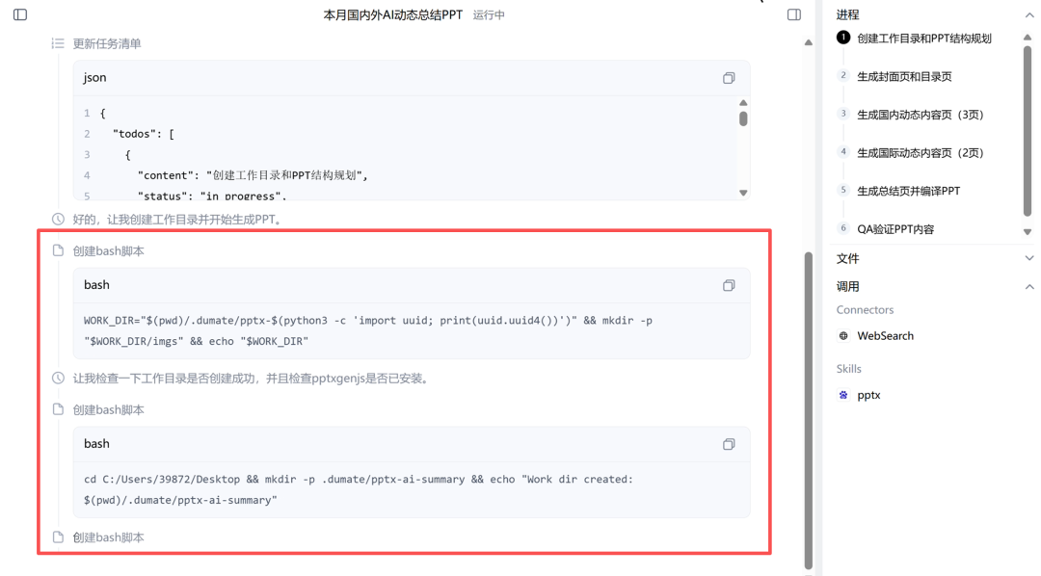Click the pptx skill icon
Image resolution: width=1041 pixels, height=576 pixels.
tap(843, 395)
